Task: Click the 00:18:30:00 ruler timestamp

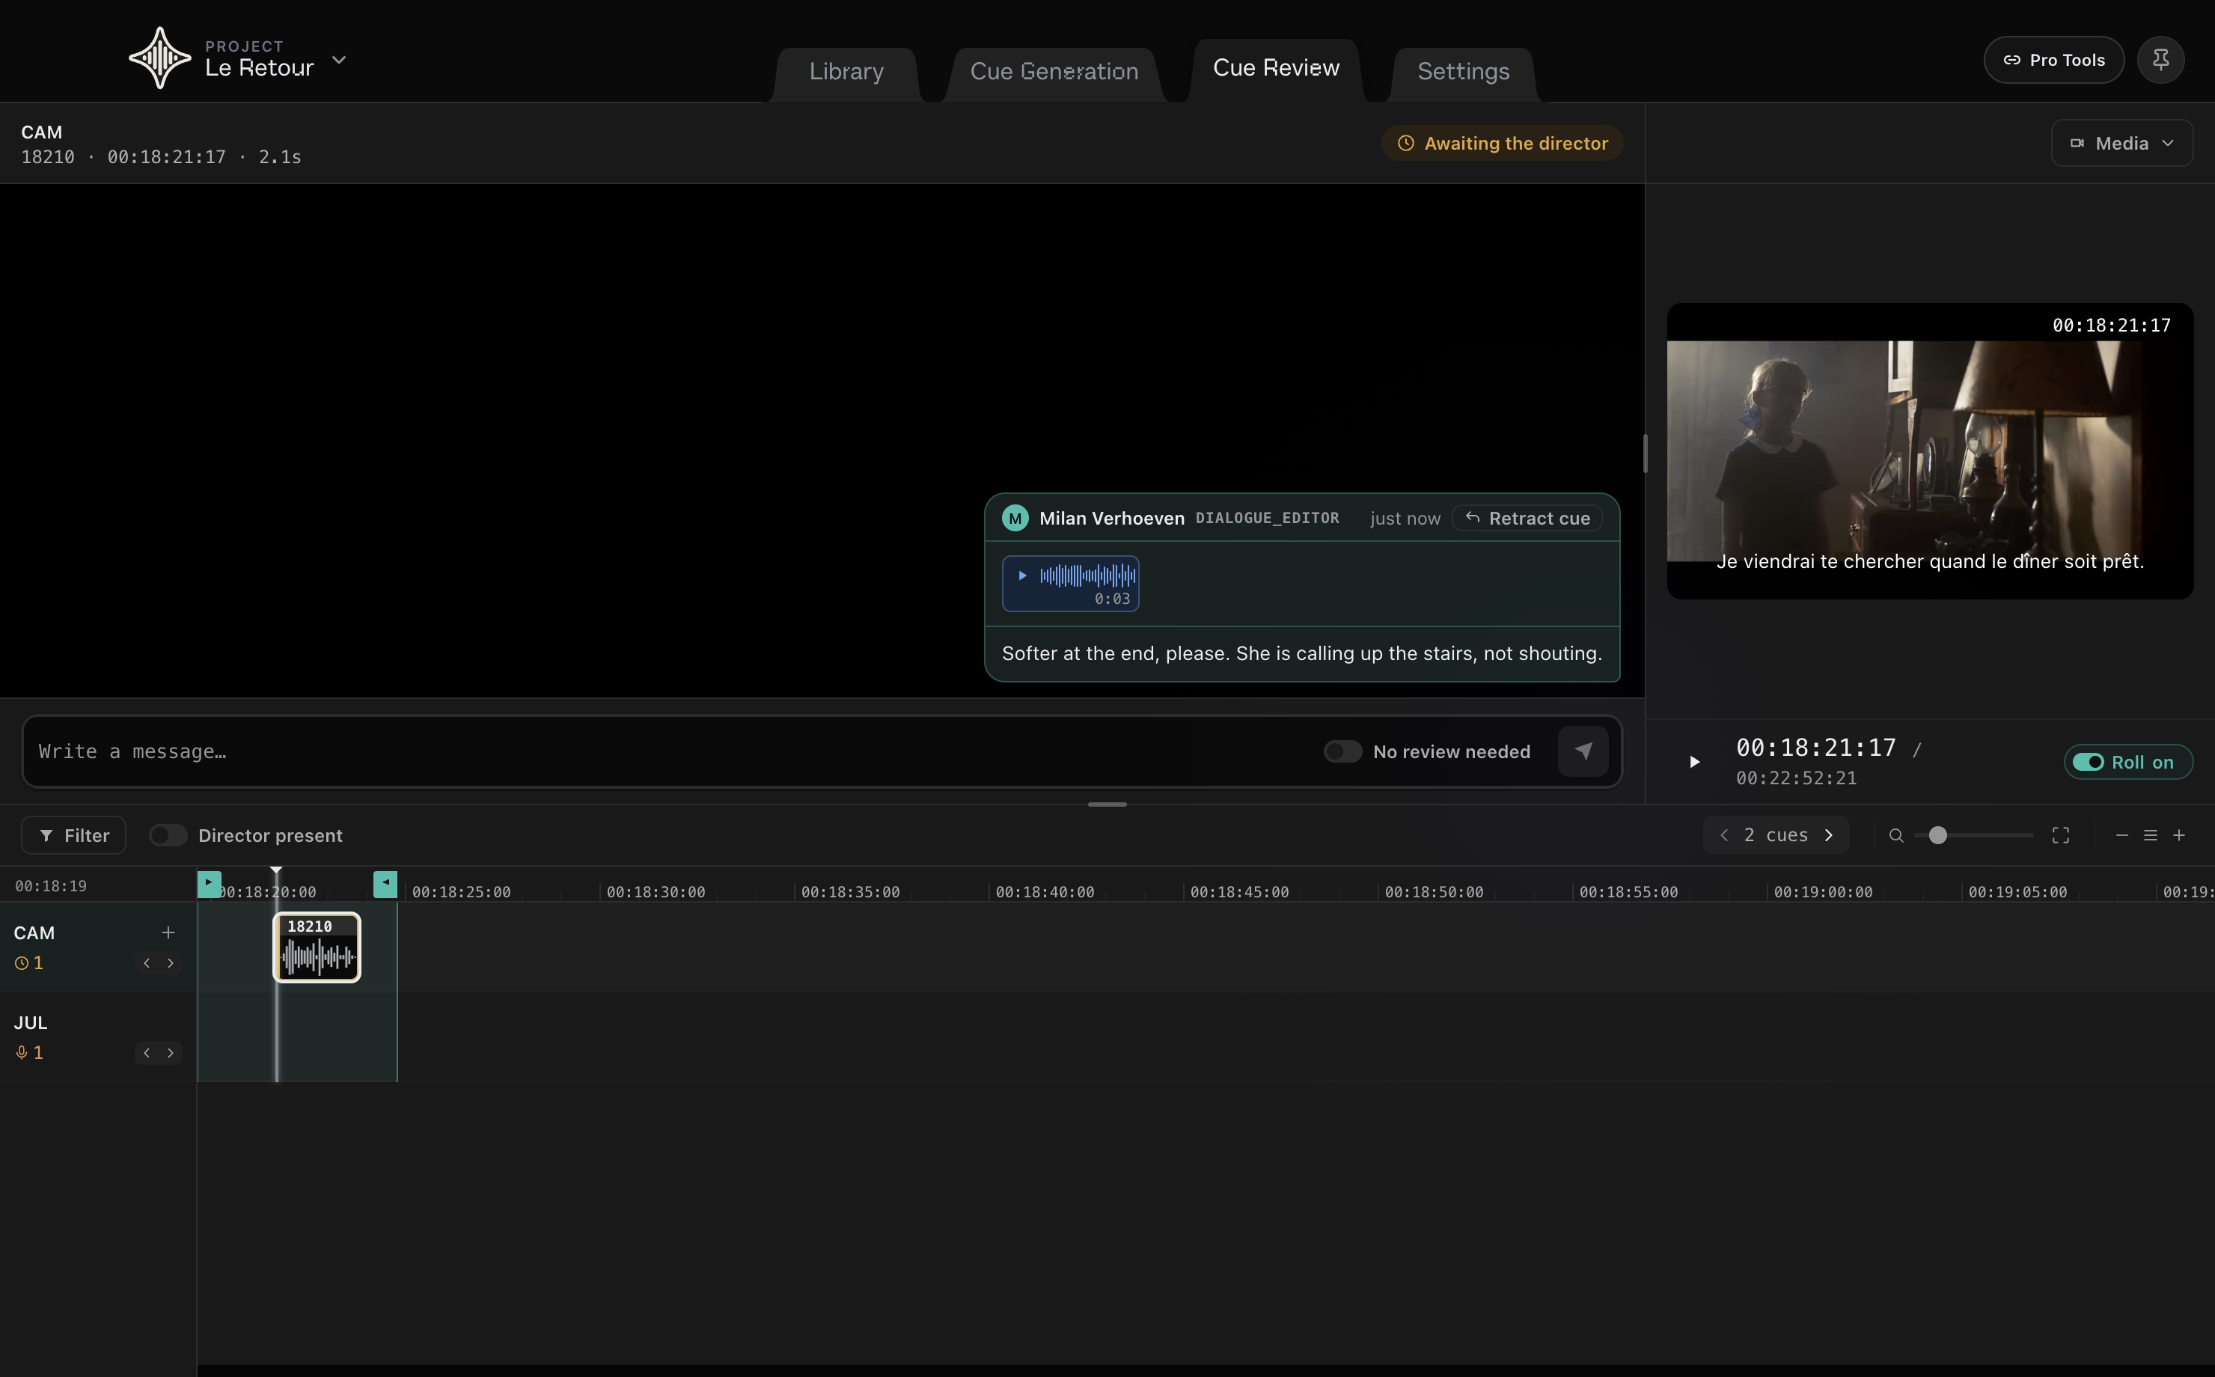Action: click(656, 891)
